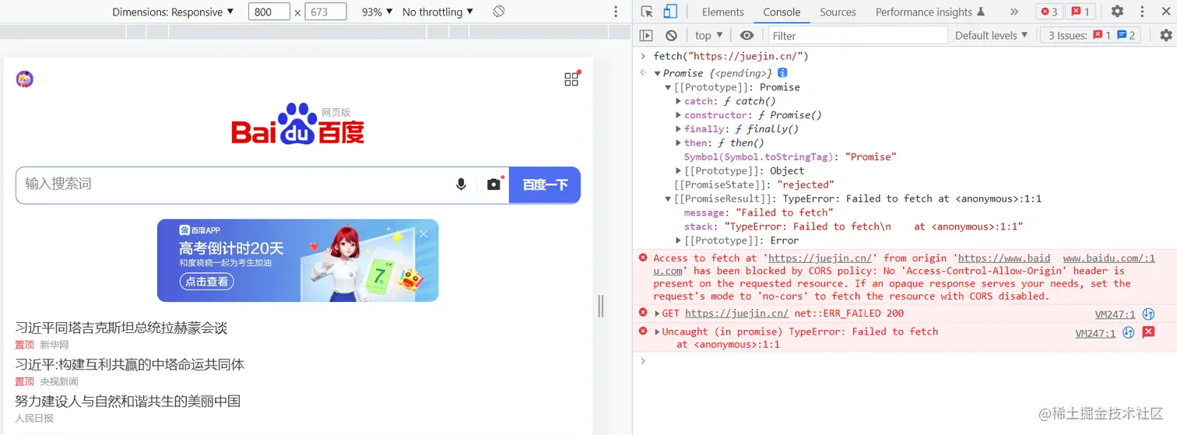1177x435 pixels.
Task: Expand the then: f then() entry
Action: pos(678,143)
